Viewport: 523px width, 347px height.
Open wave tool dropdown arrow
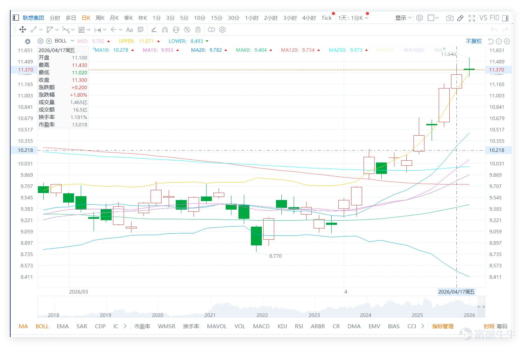73,30
